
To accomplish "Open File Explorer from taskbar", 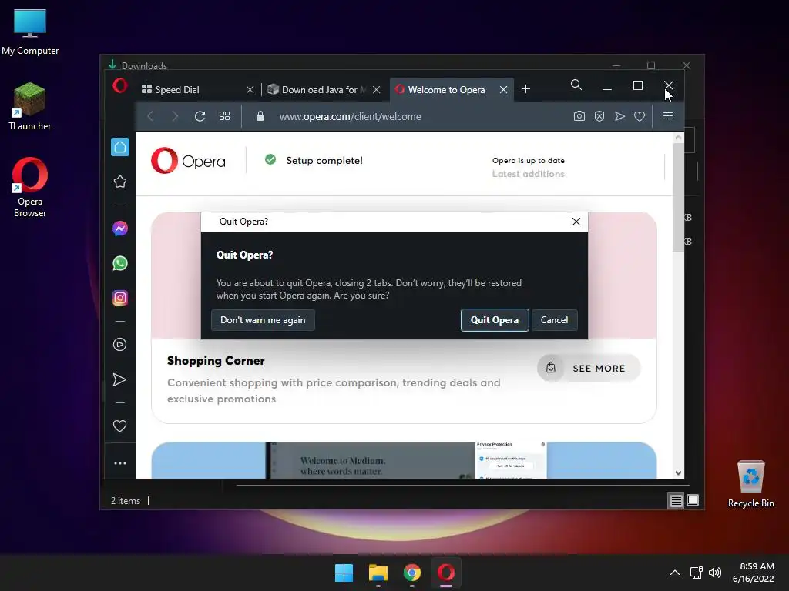I will pyautogui.click(x=378, y=573).
